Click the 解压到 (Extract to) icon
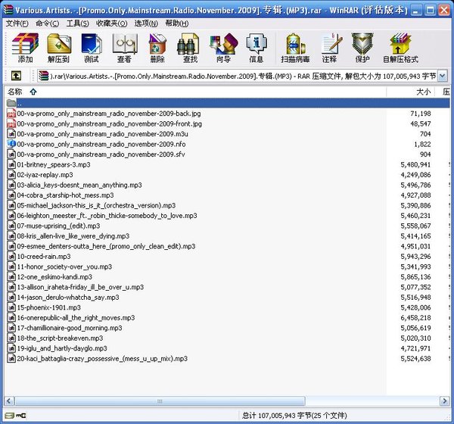454x424 pixels. click(59, 48)
